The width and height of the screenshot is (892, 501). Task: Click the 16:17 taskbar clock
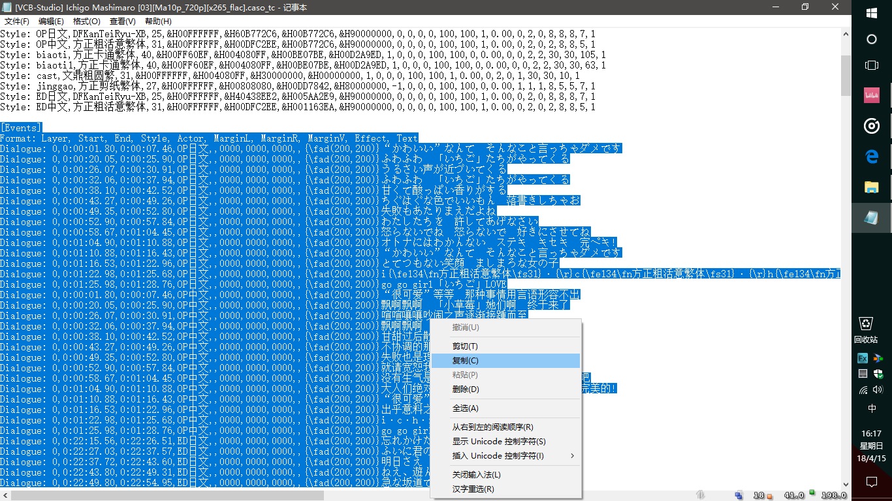click(872, 433)
